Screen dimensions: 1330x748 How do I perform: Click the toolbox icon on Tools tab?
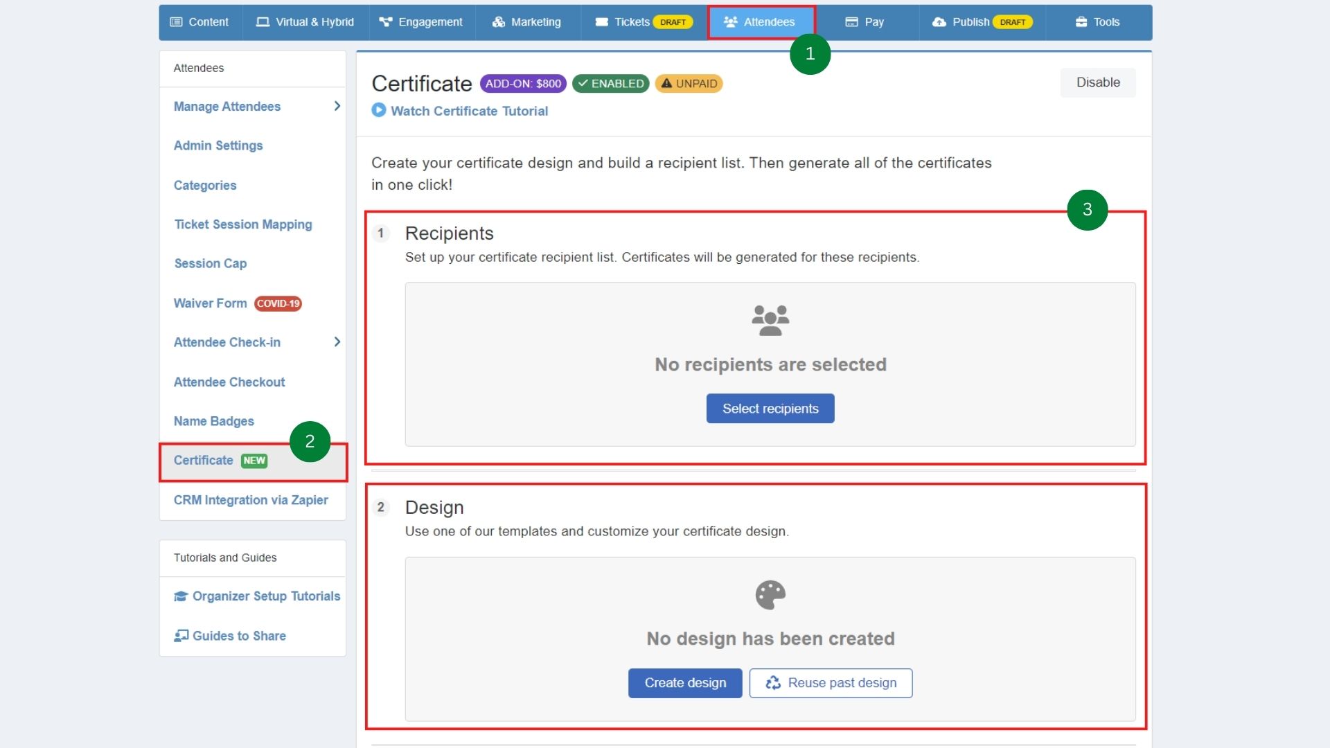pos(1081,22)
